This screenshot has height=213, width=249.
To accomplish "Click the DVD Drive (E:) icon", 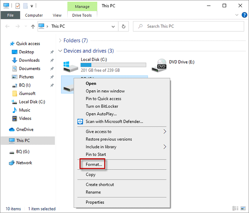I will coord(161,65).
